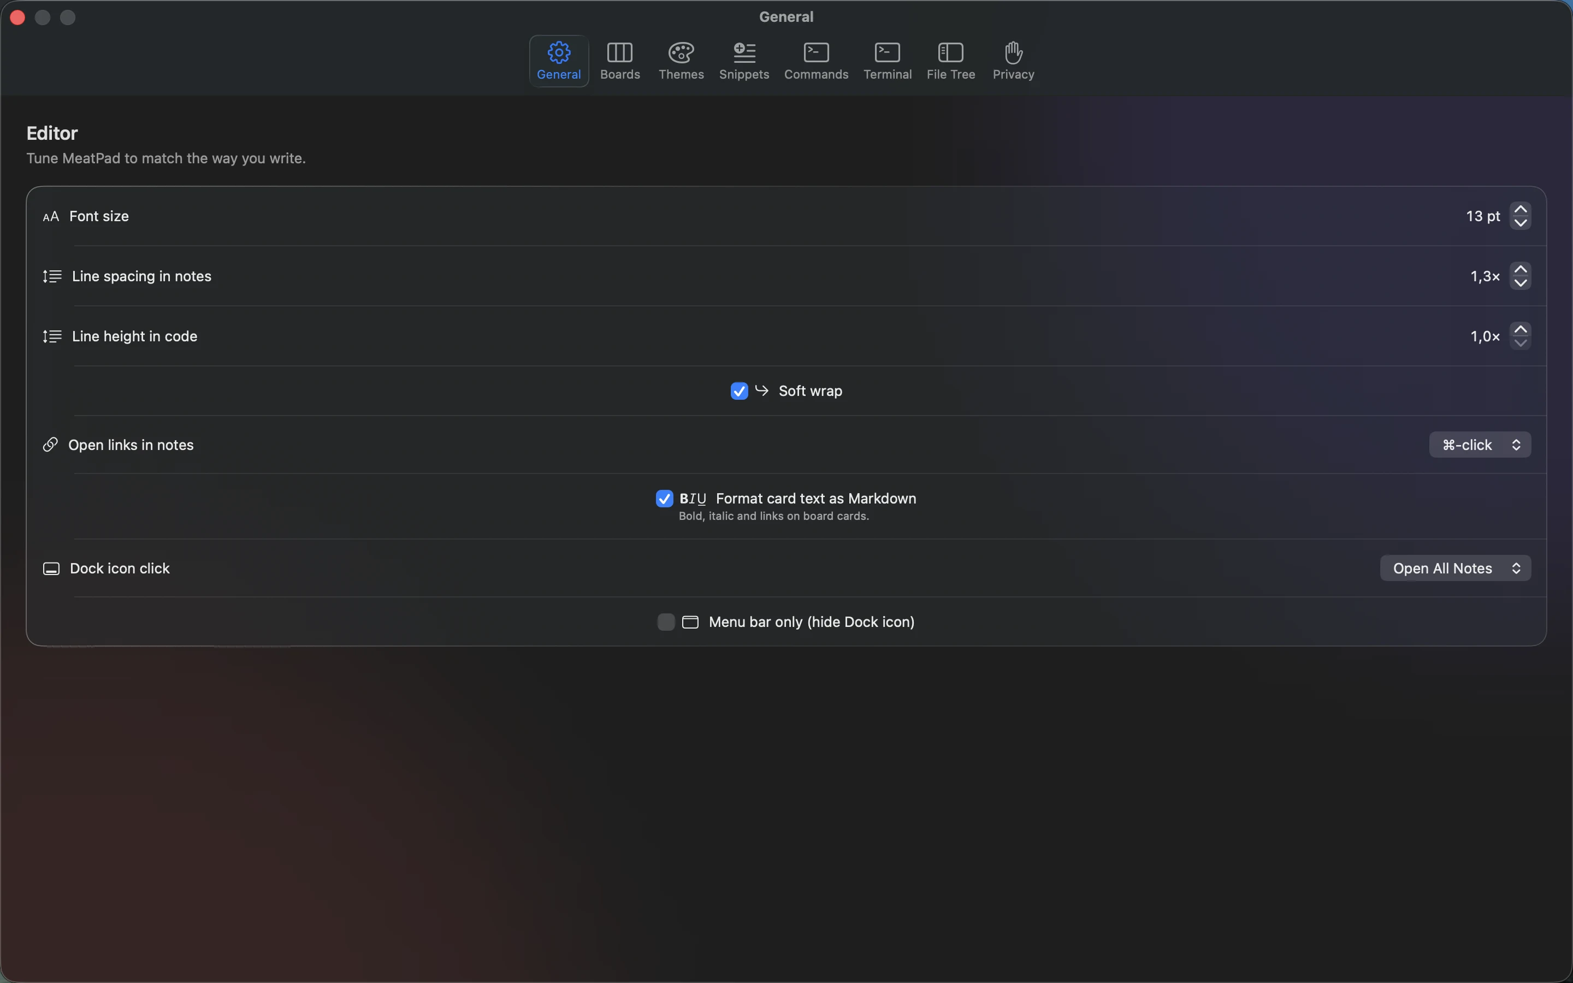Image resolution: width=1573 pixels, height=983 pixels.
Task: Click the 13 pt font size value
Action: (1483, 216)
